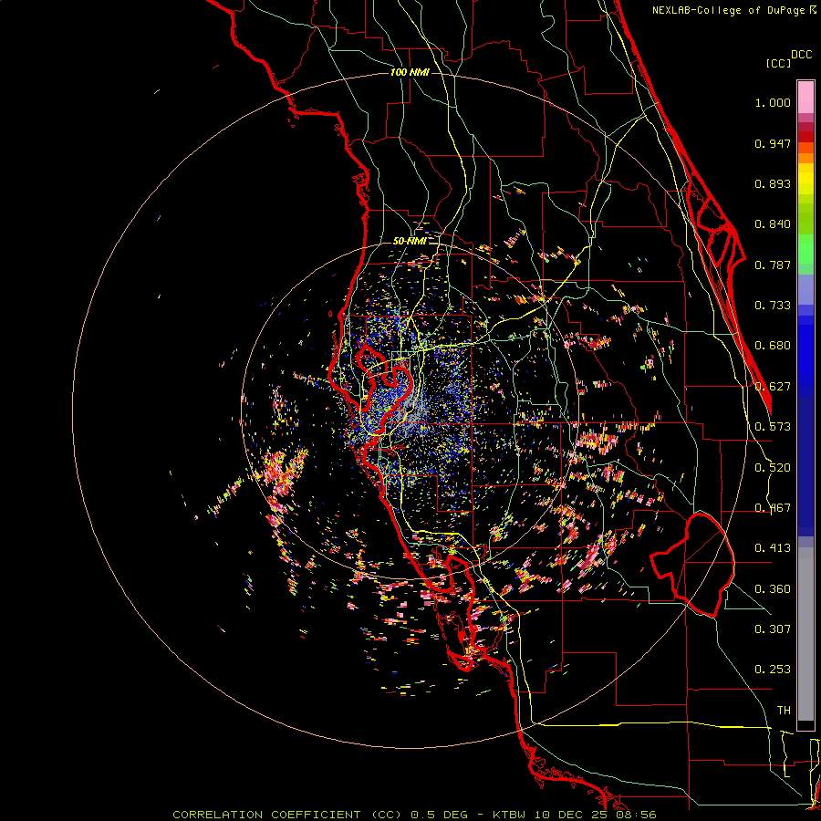Viewport: 821px width, 821px height.
Task: Click the 0.893 scale value
Action: click(773, 183)
